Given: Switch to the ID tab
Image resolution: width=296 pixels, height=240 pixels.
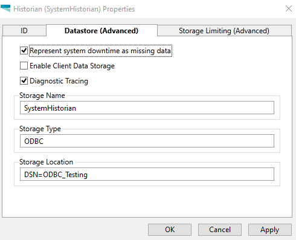Looking at the screenshot, I should 24,31.
